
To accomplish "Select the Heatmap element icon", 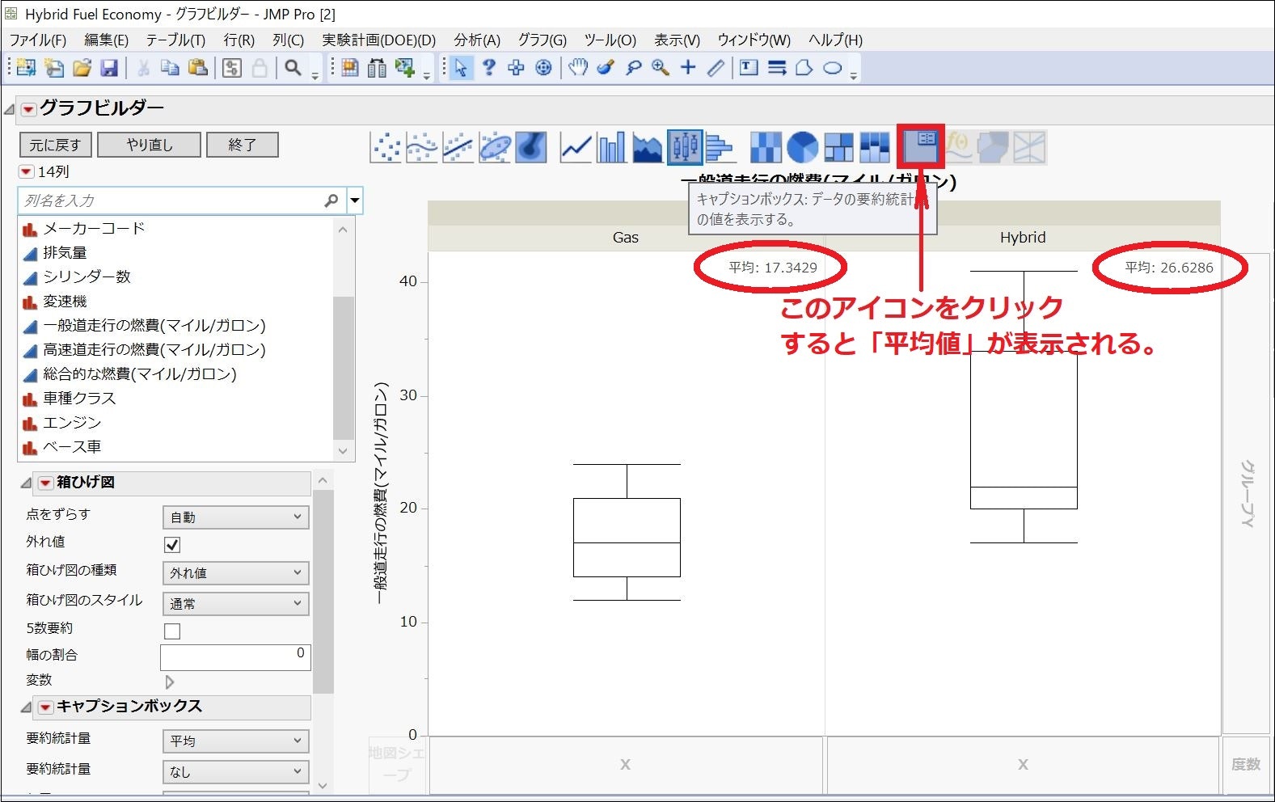I will coord(766,148).
